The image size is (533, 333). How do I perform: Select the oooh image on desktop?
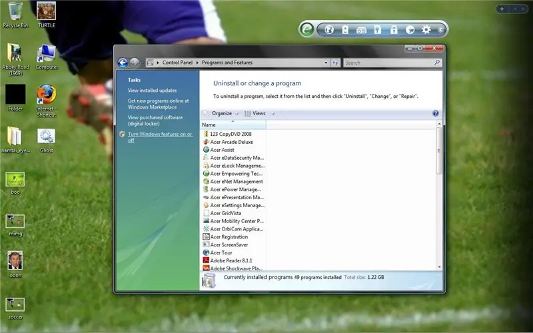click(15, 264)
